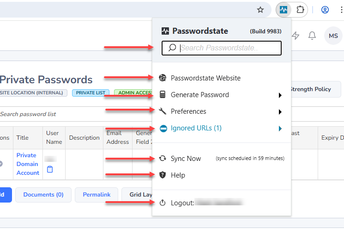Open the browser Extensions puzzle icon
The height and width of the screenshot is (234, 344).
[300, 10]
